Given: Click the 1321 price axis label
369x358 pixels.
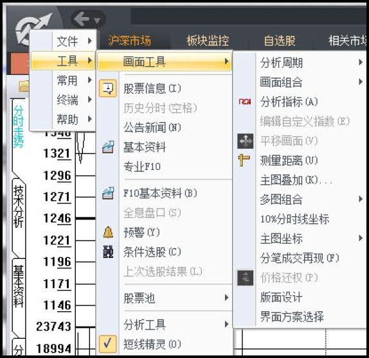Looking at the screenshot, I should (x=57, y=154).
